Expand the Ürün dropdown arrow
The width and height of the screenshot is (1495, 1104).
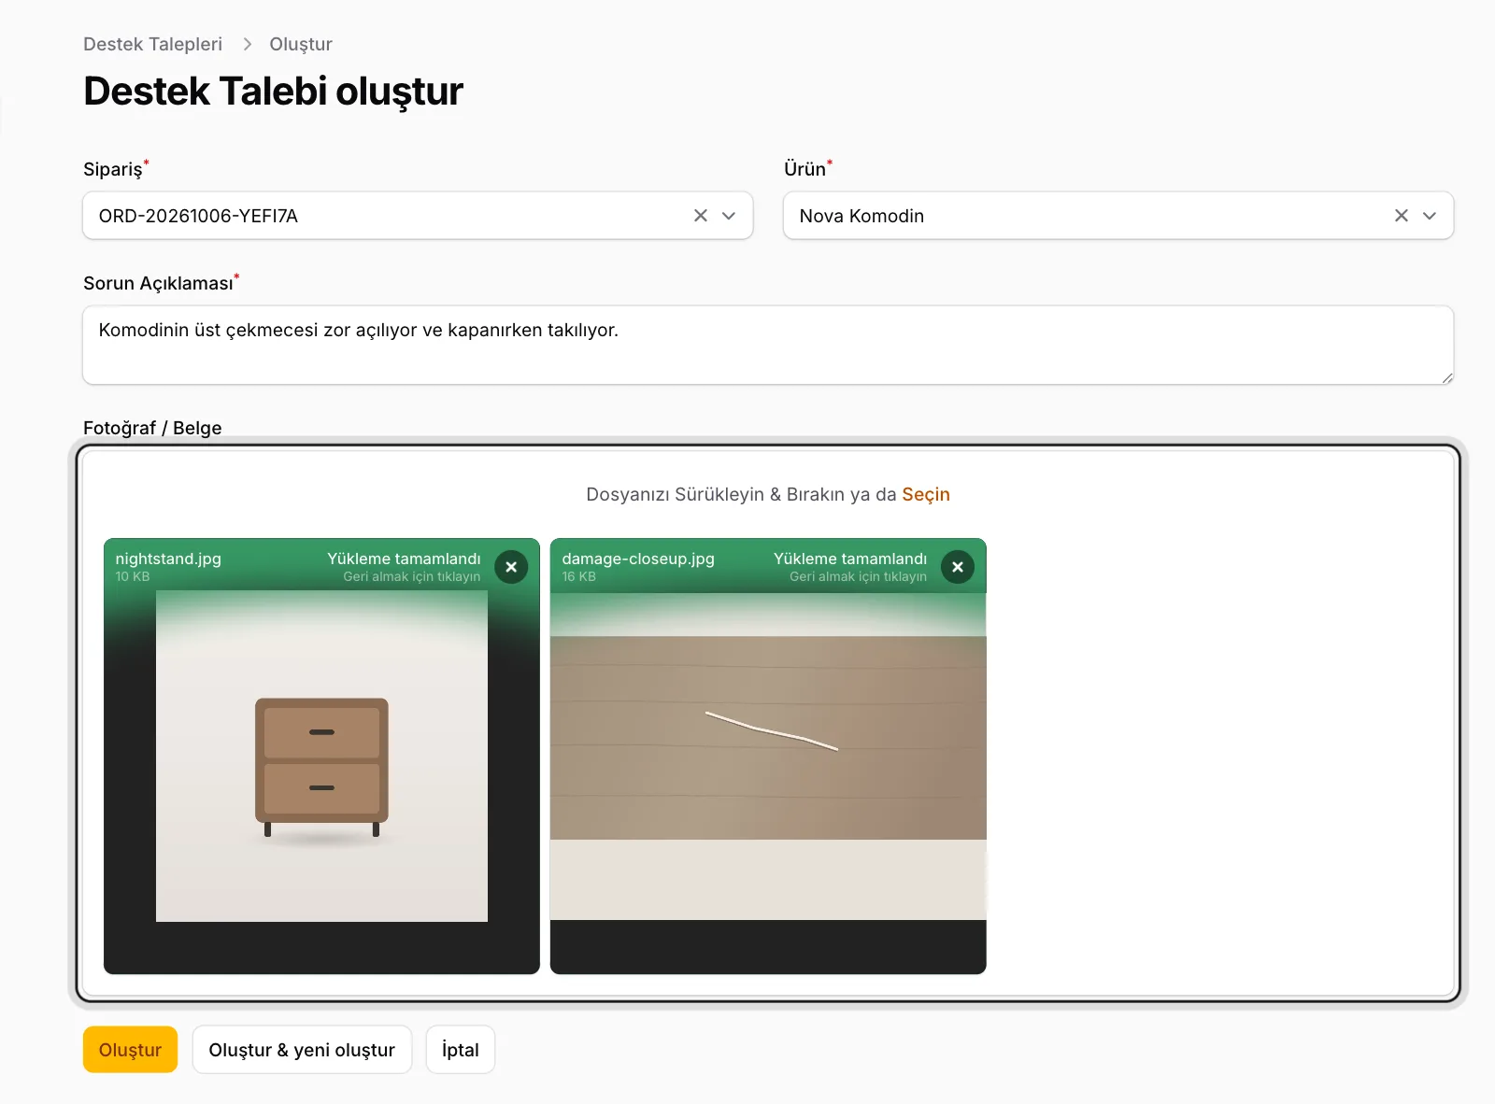[x=1430, y=216]
